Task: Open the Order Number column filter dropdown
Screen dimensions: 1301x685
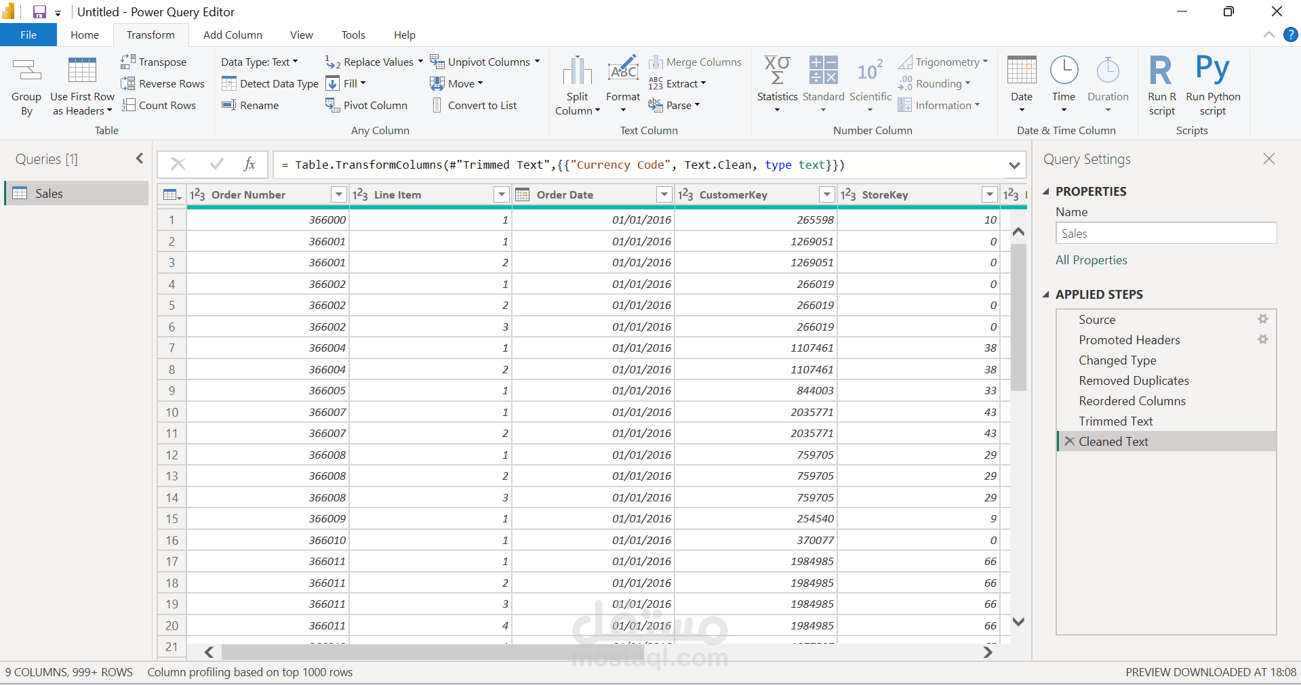Action: click(339, 194)
